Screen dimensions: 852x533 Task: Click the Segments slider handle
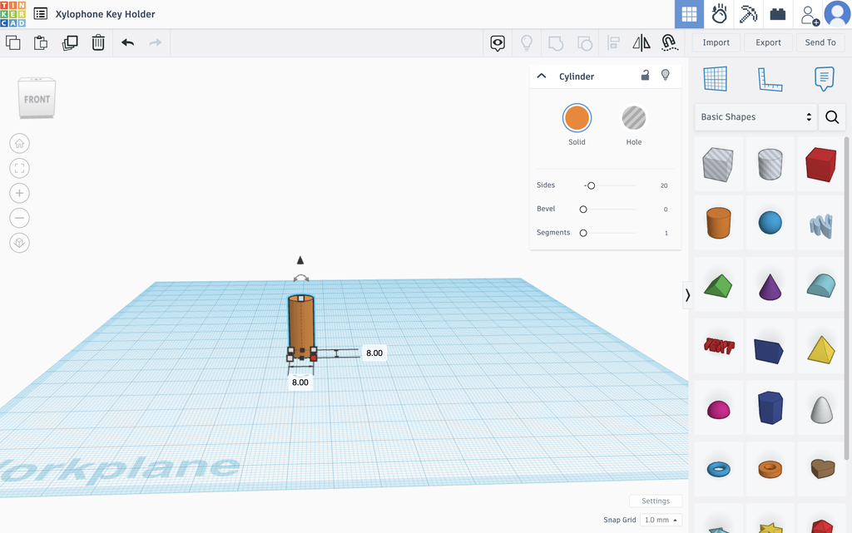583,233
